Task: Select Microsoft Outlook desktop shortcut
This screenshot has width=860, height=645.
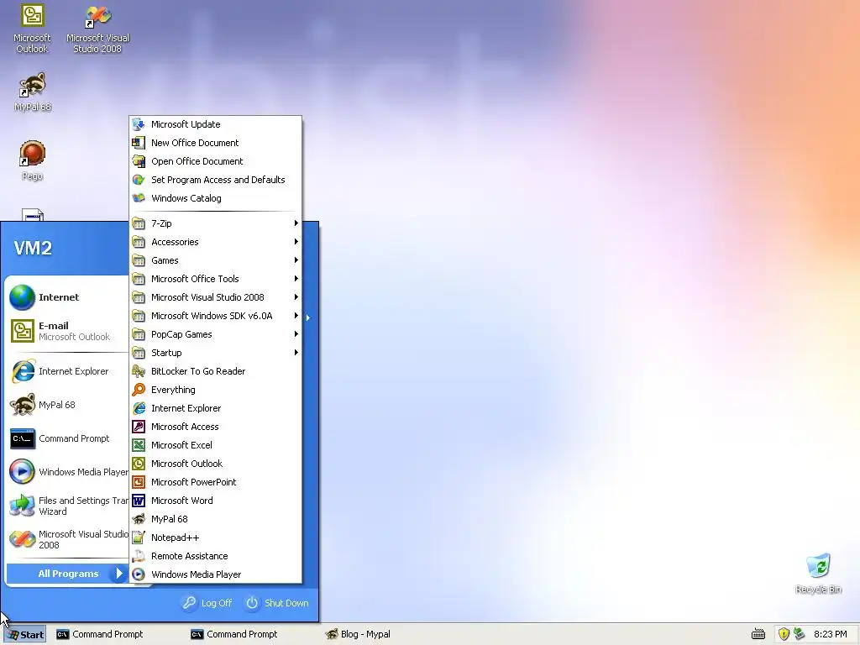Action: click(32, 29)
